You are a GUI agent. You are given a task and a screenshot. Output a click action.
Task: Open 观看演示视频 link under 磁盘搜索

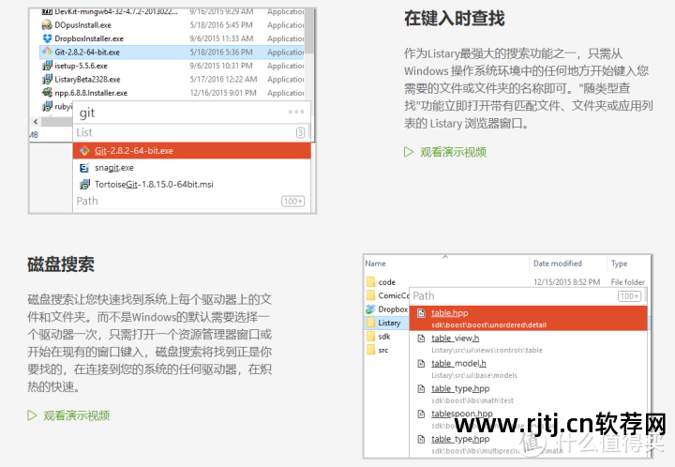click(76, 415)
